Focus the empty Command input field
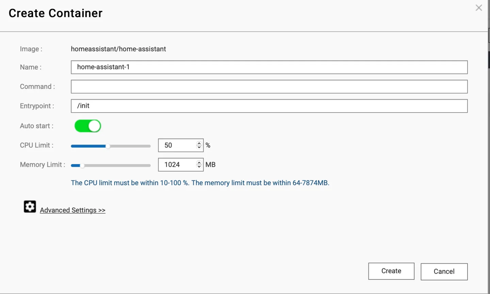Screen dimensions: 490x294 tap(269, 86)
